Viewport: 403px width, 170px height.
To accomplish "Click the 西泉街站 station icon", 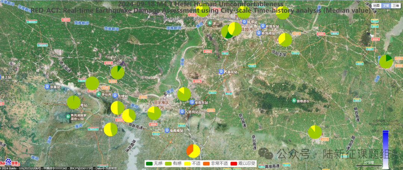I will [x=221, y=72].
